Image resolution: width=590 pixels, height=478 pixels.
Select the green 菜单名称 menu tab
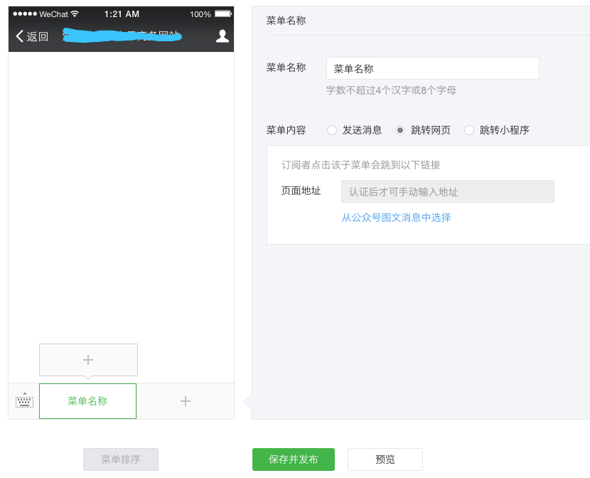click(87, 401)
